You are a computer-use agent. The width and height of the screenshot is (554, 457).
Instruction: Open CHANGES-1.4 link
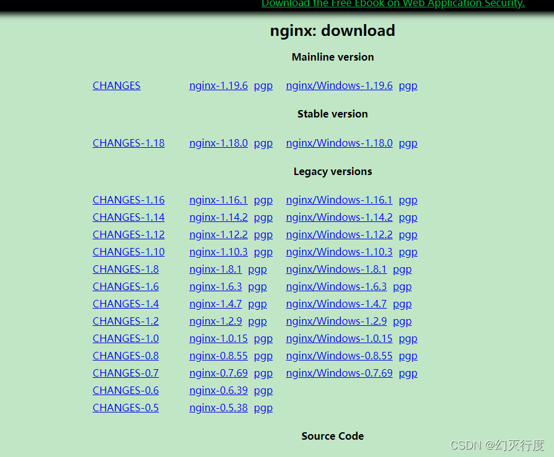(125, 304)
